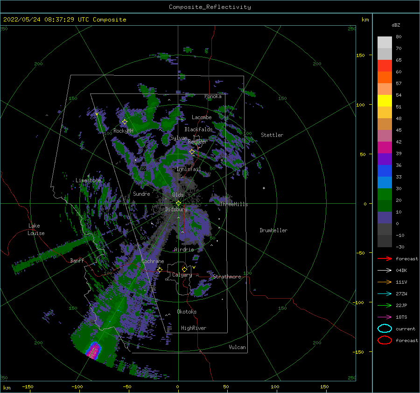This screenshot has width=420, height=393.
Task: Click the RockyMH label
Action: point(123,131)
